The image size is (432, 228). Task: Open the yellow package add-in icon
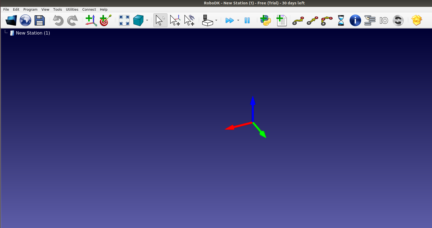(417, 20)
